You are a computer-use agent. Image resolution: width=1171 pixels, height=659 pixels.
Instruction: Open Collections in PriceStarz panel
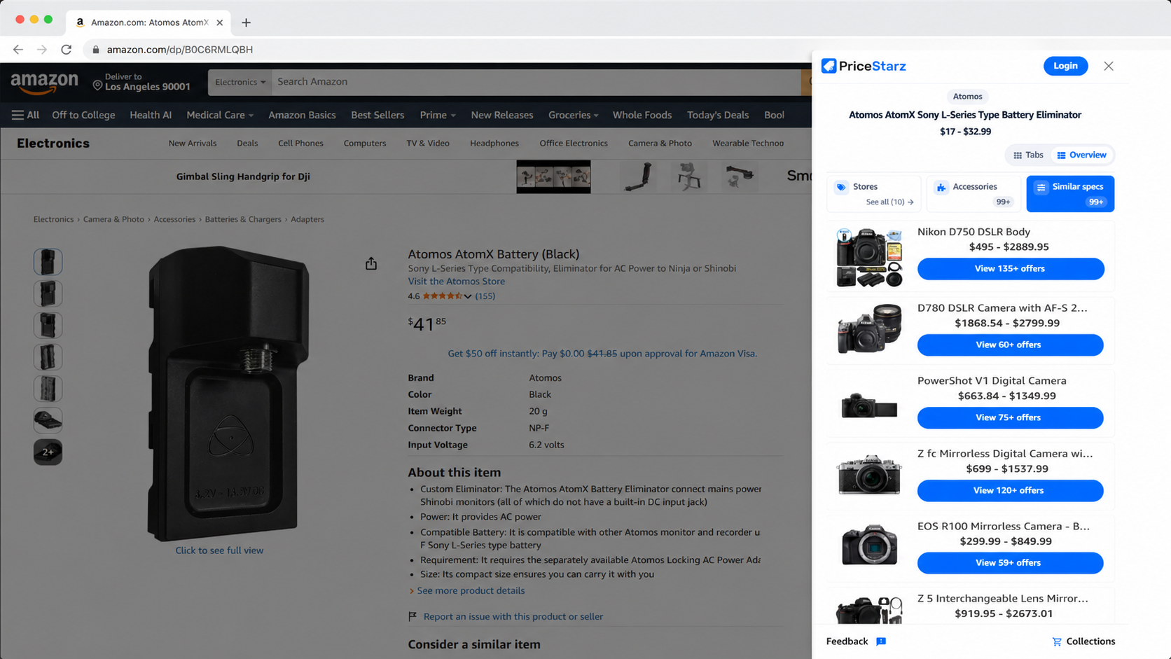(1083, 641)
